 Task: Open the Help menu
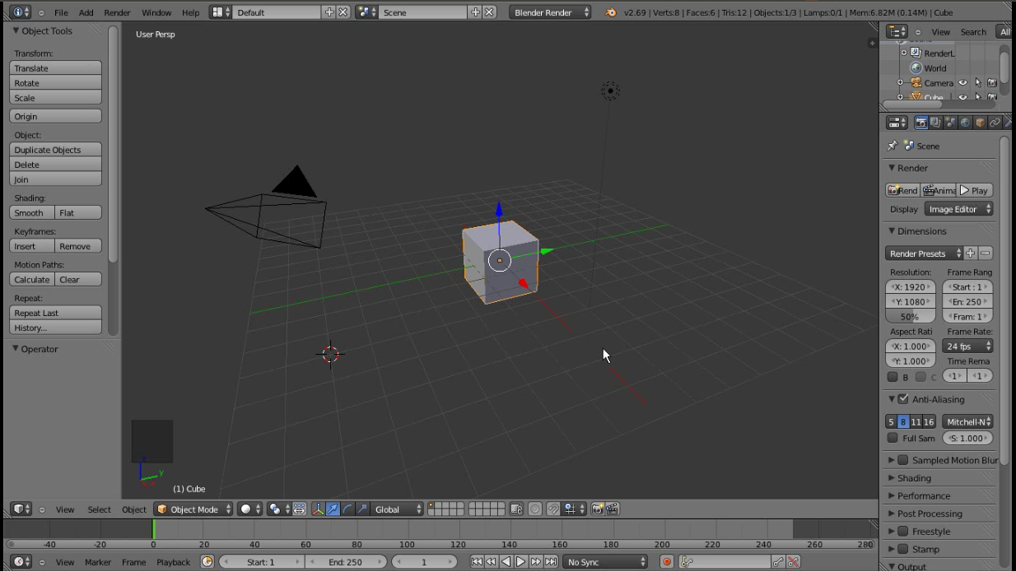(x=190, y=12)
